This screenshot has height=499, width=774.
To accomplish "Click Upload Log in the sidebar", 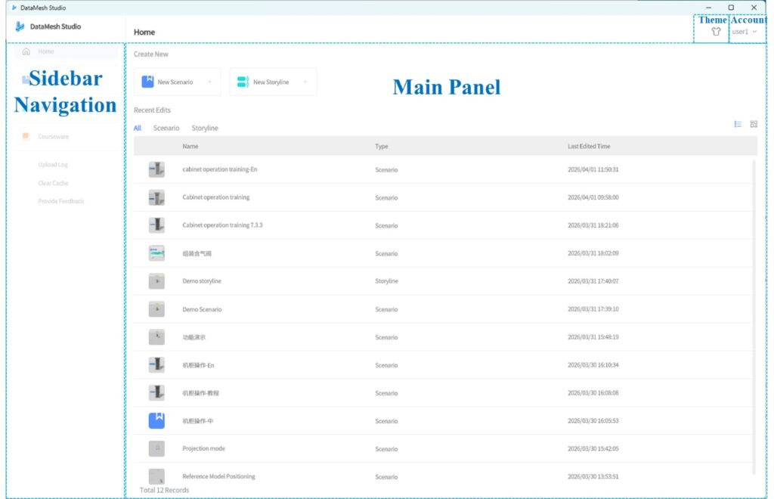I will click(x=53, y=165).
